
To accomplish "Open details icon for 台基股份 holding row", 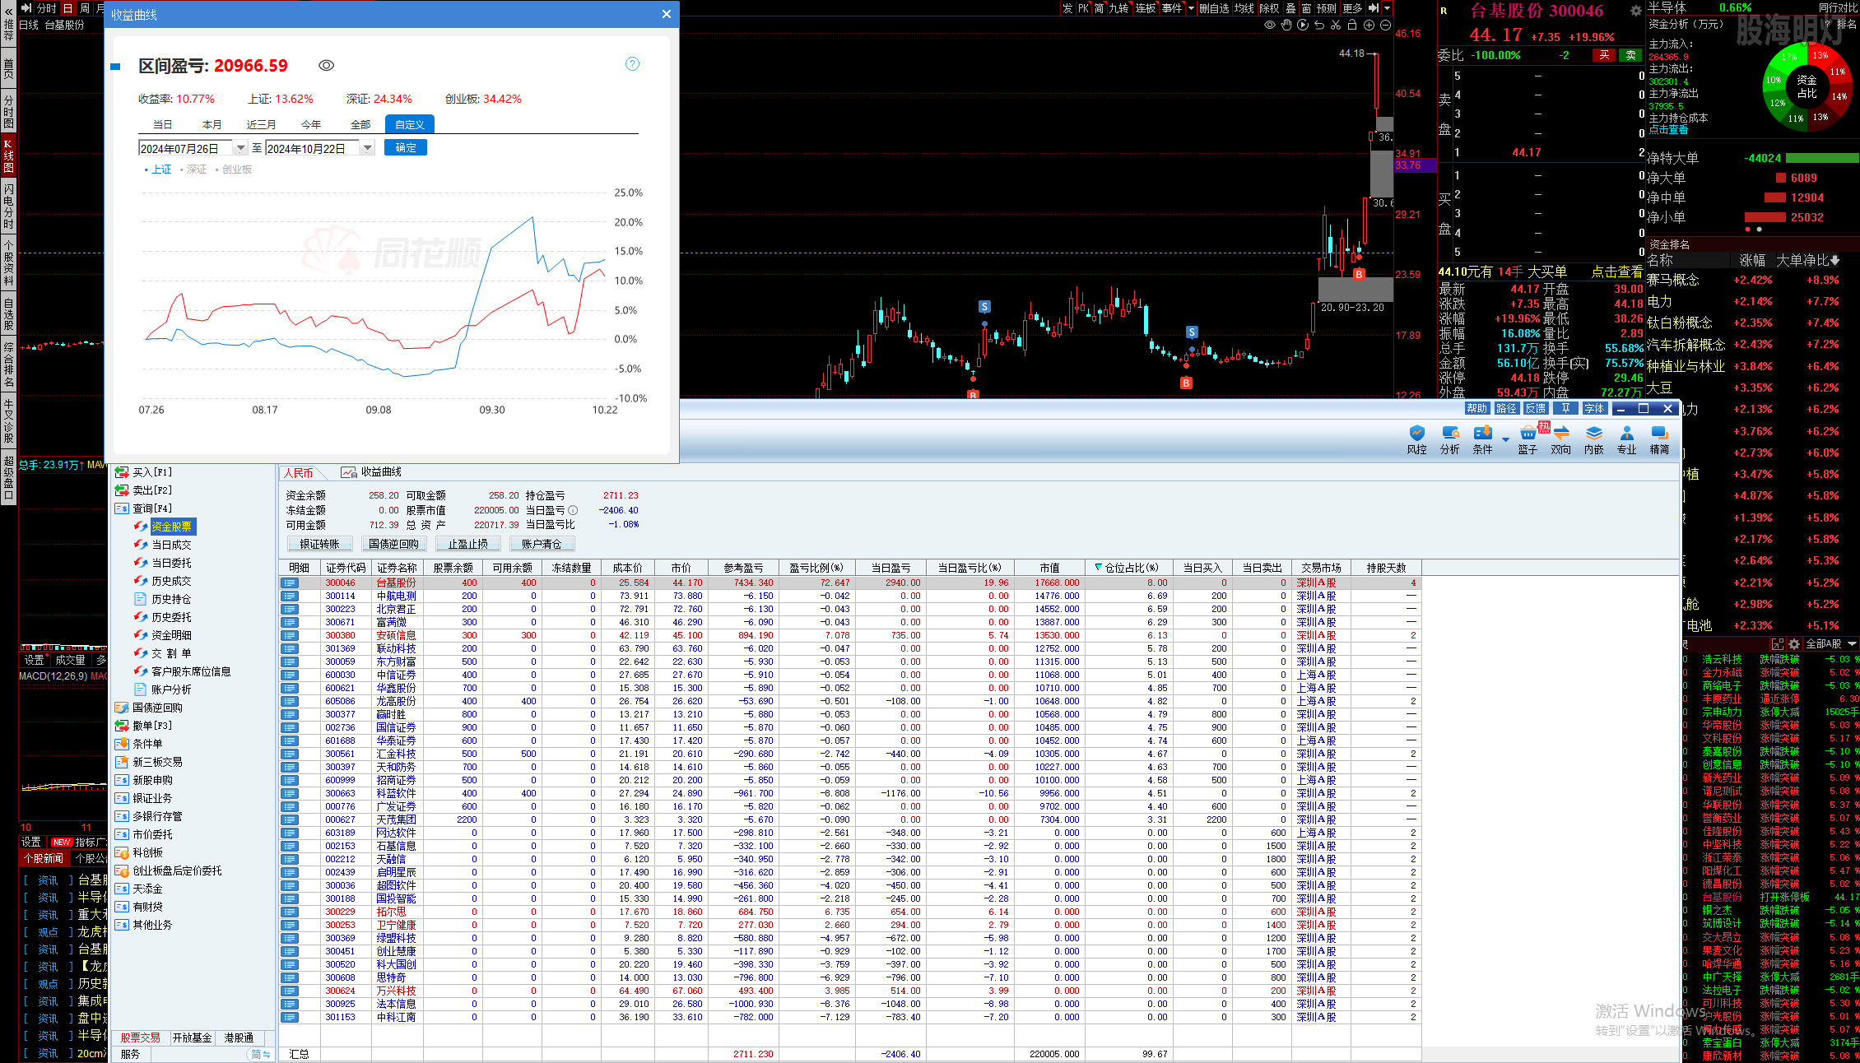I will [290, 583].
